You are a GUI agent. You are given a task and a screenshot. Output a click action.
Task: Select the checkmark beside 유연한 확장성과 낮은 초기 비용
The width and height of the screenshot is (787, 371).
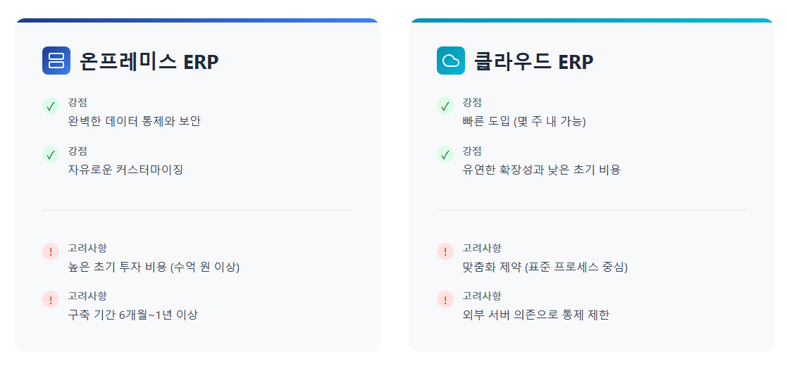point(445,154)
